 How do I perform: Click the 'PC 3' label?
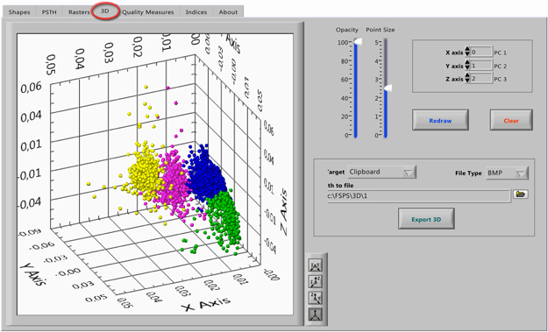click(500, 80)
